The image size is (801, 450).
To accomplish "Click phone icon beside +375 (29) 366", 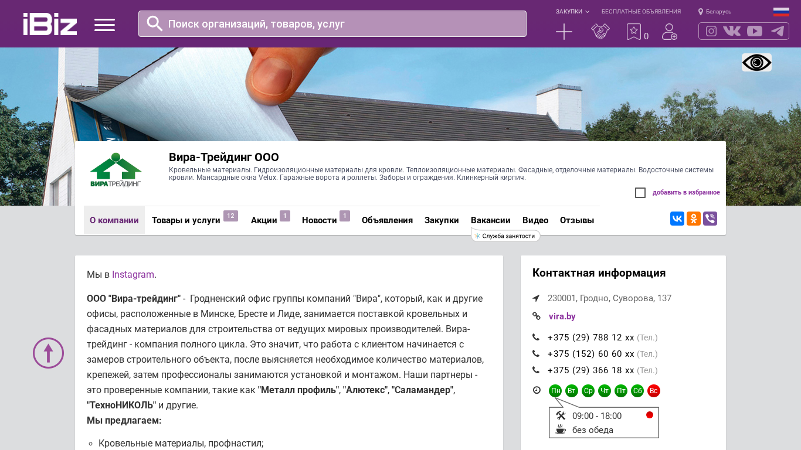I will point(536,370).
